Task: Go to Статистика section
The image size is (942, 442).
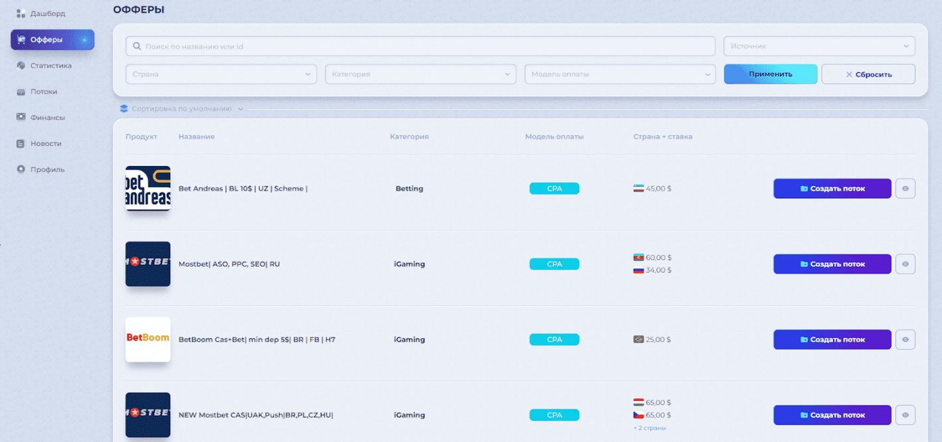Action: (50, 66)
